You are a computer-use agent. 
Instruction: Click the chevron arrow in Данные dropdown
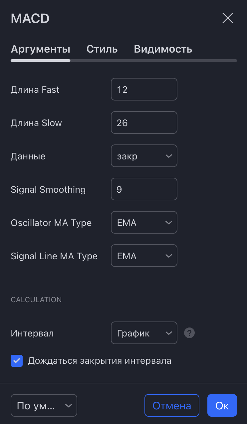coord(168,156)
